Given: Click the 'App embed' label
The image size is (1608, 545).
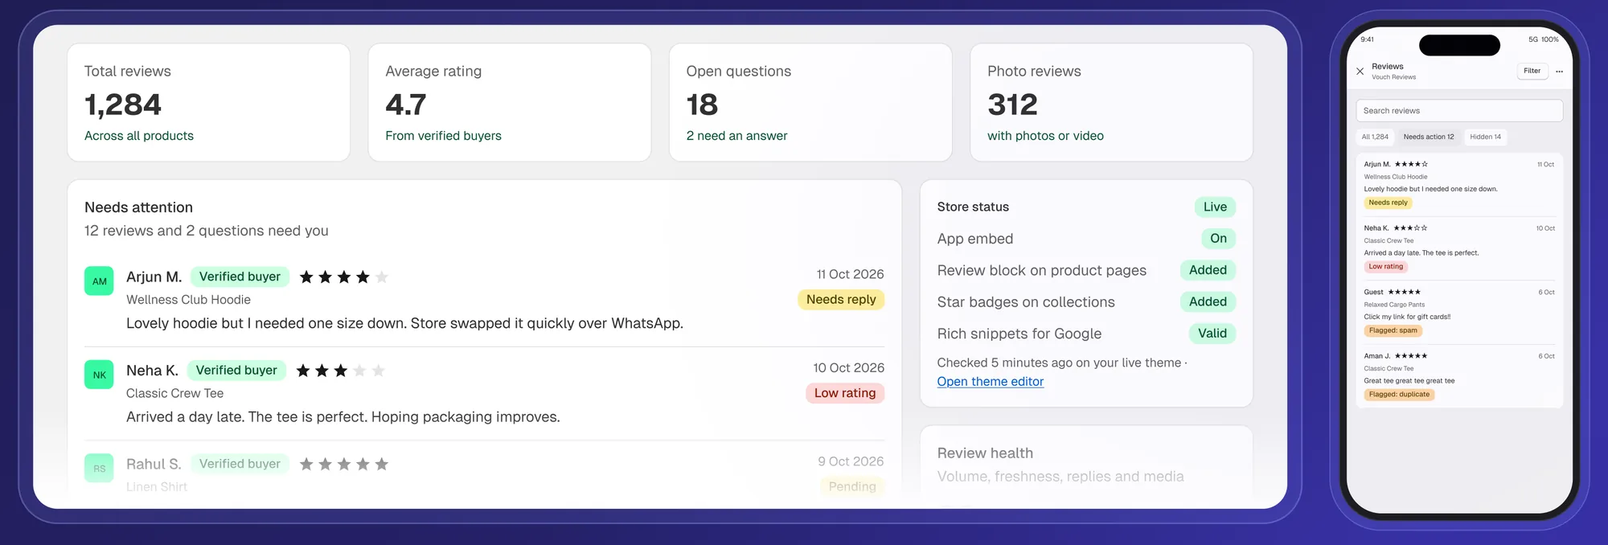Looking at the screenshot, I should [x=974, y=239].
